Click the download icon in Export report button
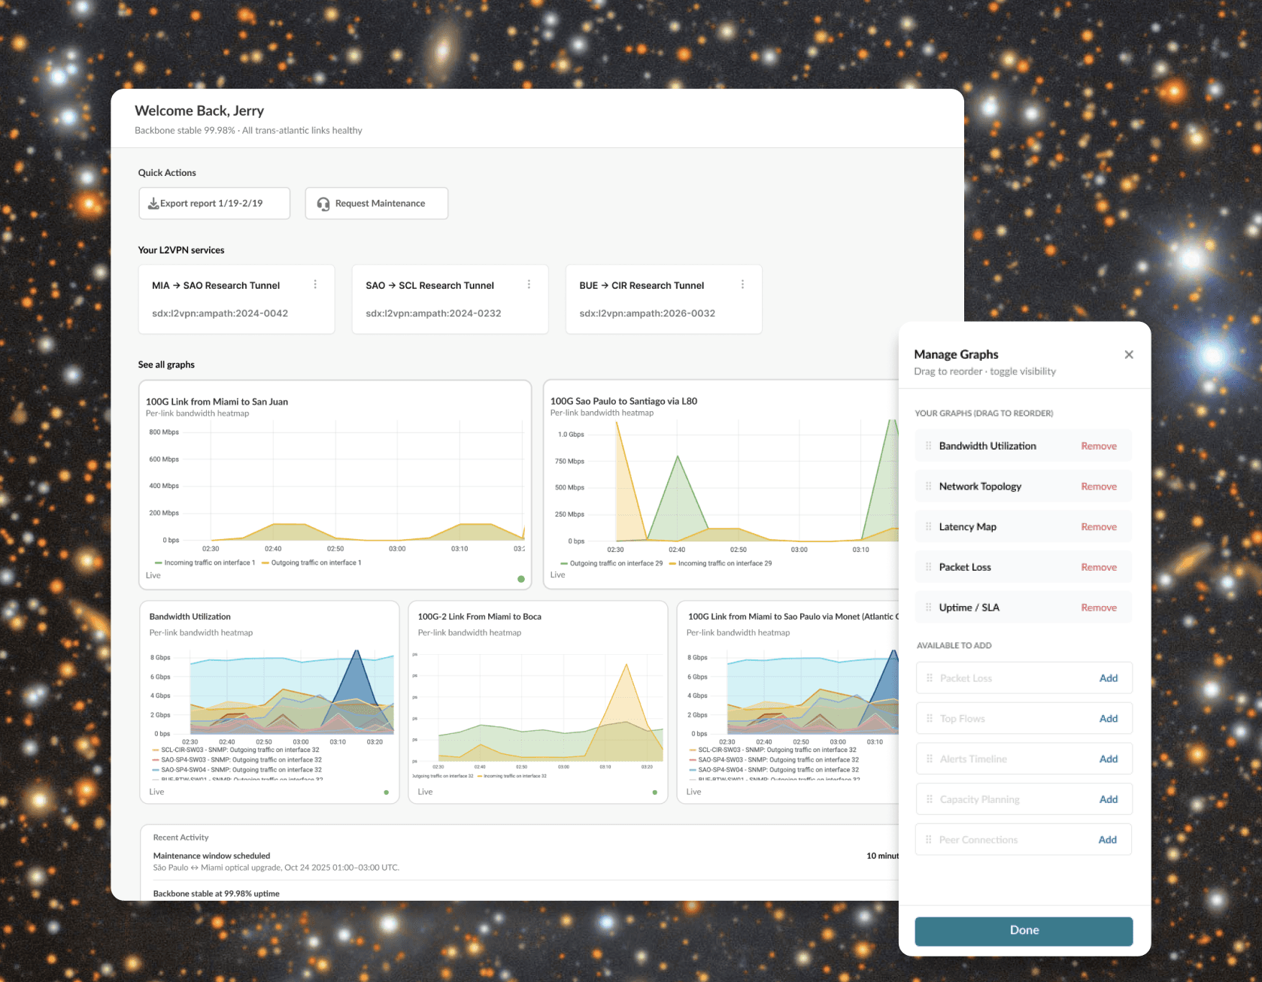This screenshot has width=1262, height=982. pyautogui.click(x=153, y=204)
